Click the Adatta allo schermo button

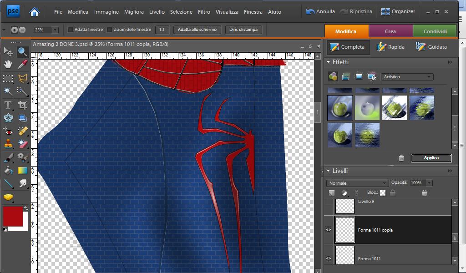point(197,30)
